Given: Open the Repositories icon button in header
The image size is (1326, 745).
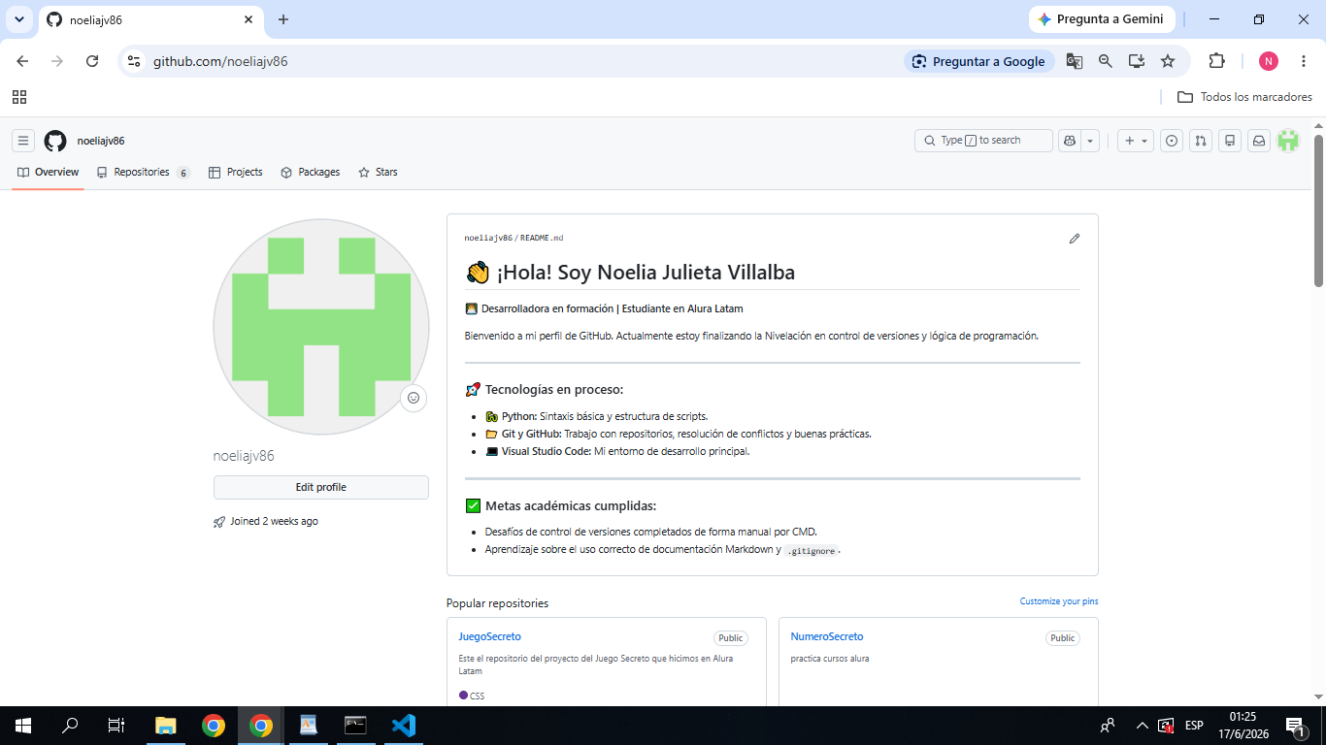Looking at the screenshot, I should click(1230, 141).
